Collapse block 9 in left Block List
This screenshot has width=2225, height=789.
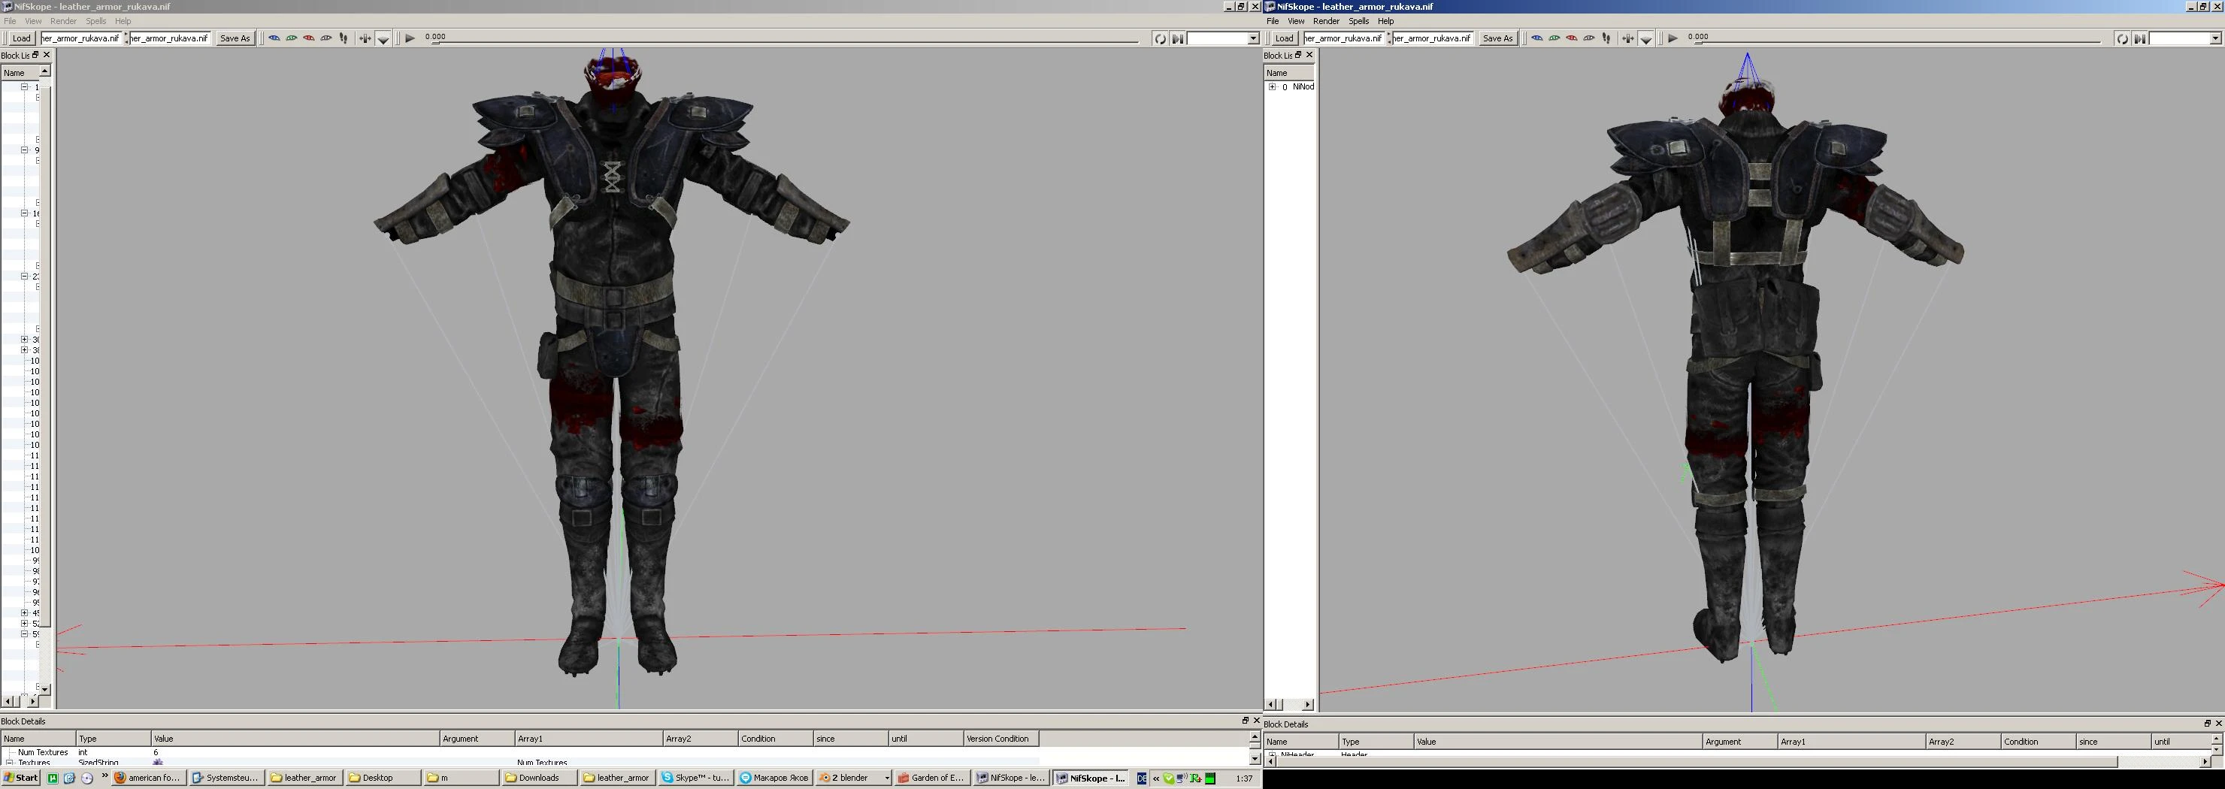point(24,150)
